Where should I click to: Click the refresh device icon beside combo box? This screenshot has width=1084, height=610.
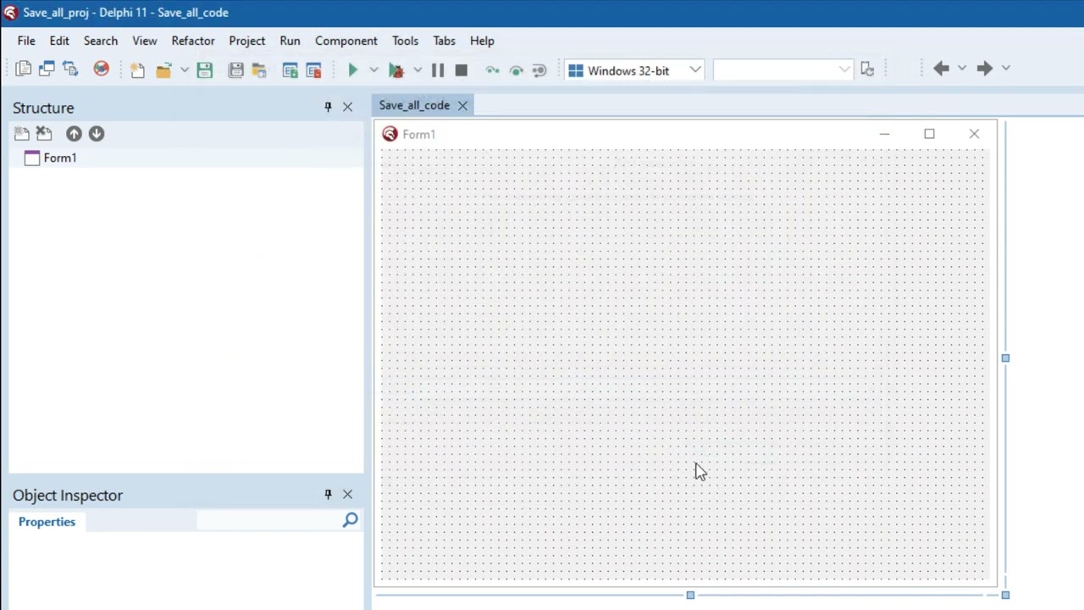point(867,69)
